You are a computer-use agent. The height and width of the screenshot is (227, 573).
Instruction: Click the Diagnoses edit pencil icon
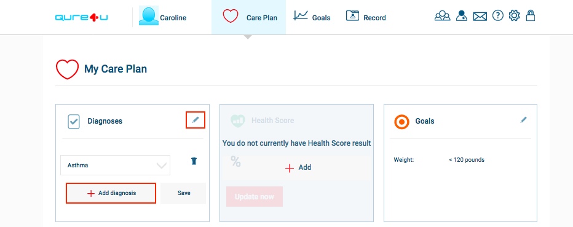pos(196,120)
